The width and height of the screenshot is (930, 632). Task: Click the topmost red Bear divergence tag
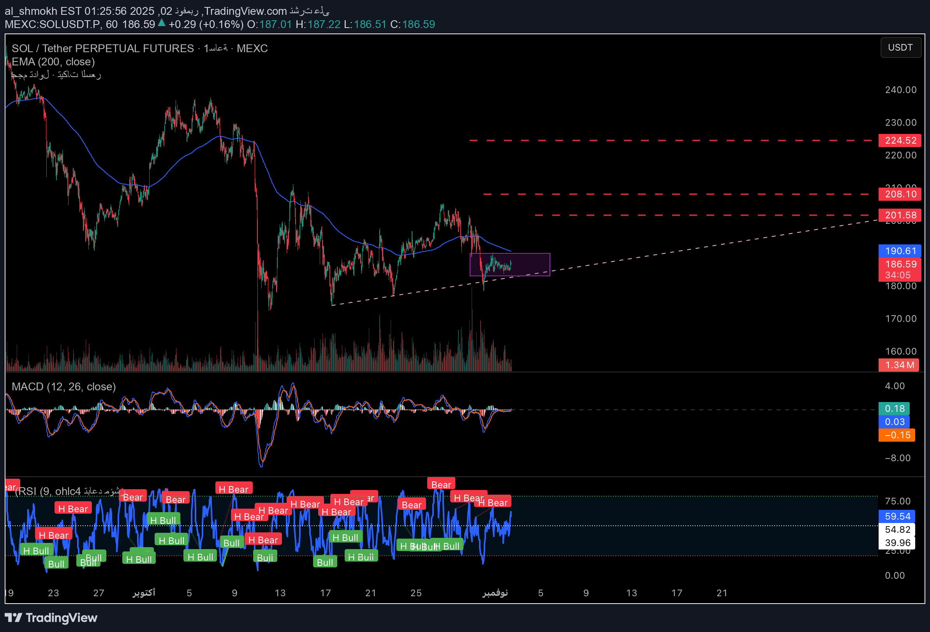click(441, 485)
